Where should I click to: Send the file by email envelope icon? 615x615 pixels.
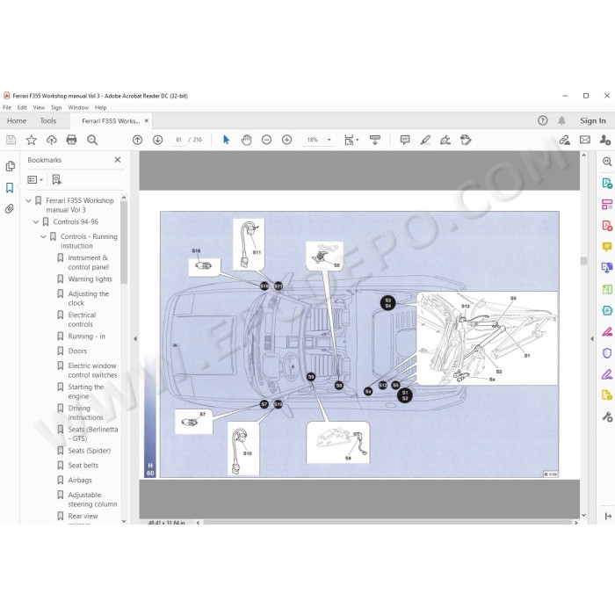pos(585,140)
